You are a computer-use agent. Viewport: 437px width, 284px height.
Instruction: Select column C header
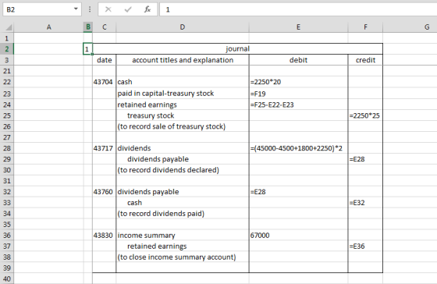pyautogui.click(x=105, y=27)
